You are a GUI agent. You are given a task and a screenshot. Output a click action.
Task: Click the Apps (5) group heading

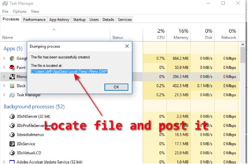pos(13,49)
